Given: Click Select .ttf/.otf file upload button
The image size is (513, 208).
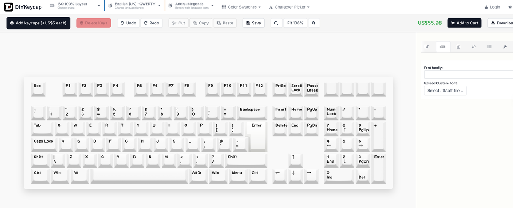Looking at the screenshot, I should pos(445,90).
